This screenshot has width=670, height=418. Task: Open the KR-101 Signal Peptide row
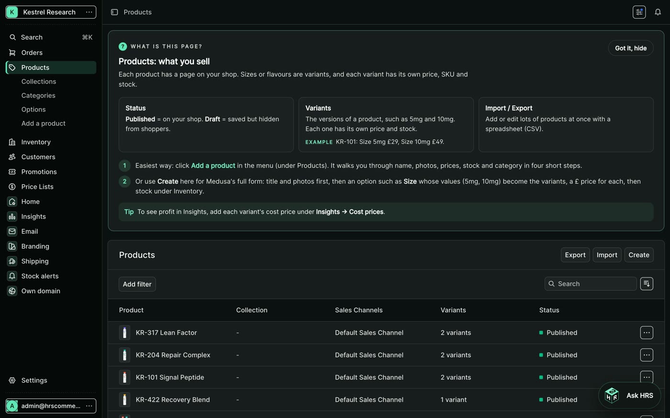tap(386, 377)
